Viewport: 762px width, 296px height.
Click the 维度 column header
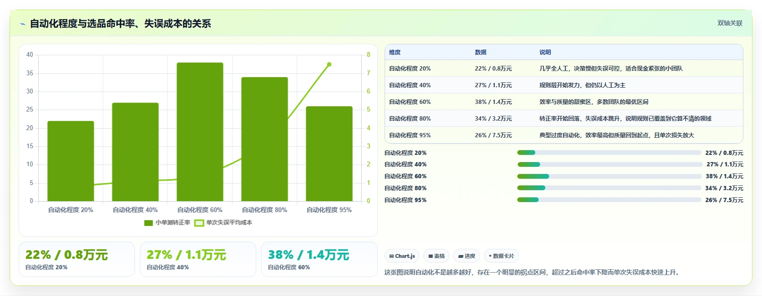[x=395, y=52]
